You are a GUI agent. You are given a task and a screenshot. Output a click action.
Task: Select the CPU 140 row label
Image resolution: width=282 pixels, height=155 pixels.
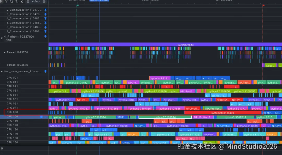(12, 134)
